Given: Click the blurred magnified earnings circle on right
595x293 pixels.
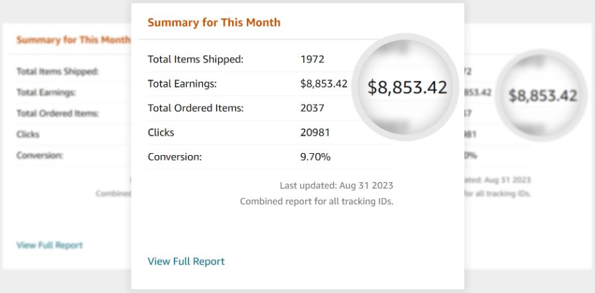Looking at the screenshot, I should [541, 95].
